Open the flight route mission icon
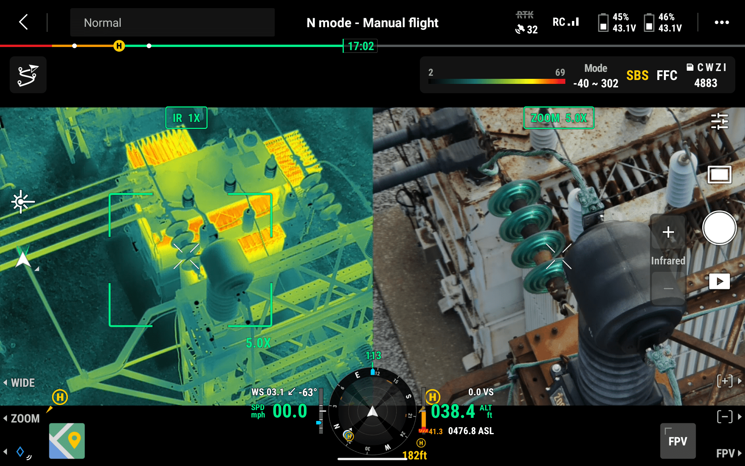This screenshot has width=745, height=466. [28, 75]
